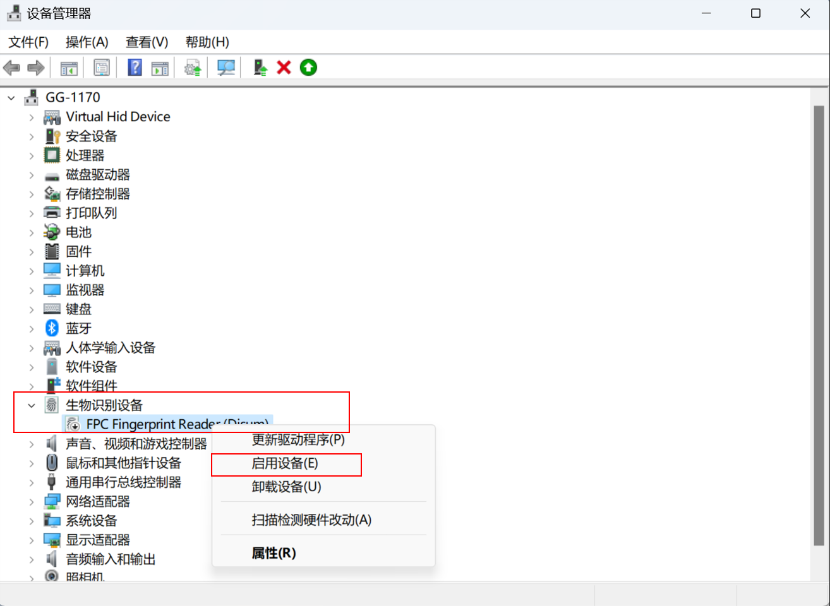Collapse the GG-1170 root node
Image resolution: width=830 pixels, height=606 pixels.
[11, 98]
